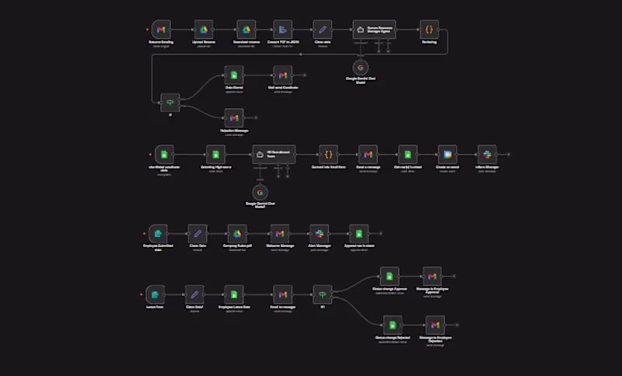Viewport: 622px width, 376px height.
Task: Open the If node in the resume workflow
Action: coord(170,103)
